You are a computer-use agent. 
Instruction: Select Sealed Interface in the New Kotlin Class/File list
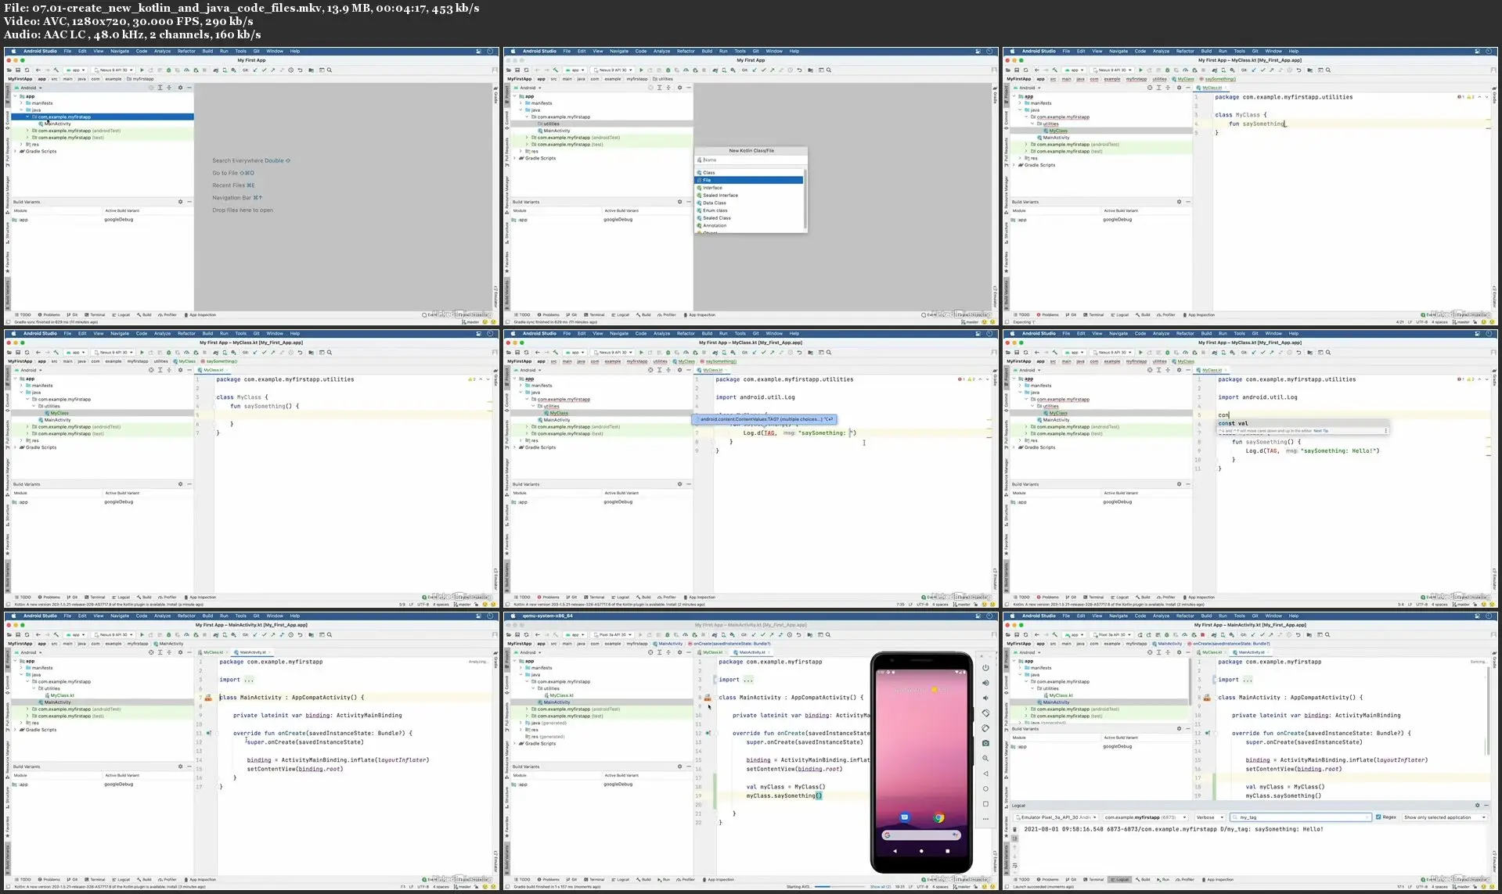click(x=749, y=196)
